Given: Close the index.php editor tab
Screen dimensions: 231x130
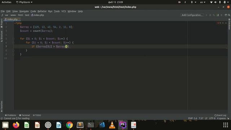Looking at the screenshot, I should coord(19,19).
